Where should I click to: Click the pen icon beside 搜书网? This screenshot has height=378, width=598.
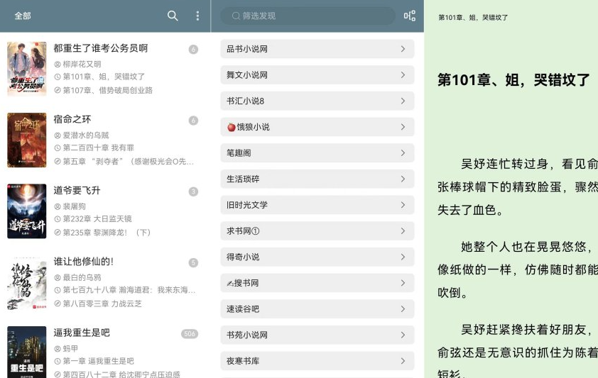pyautogui.click(x=230, y=283)
